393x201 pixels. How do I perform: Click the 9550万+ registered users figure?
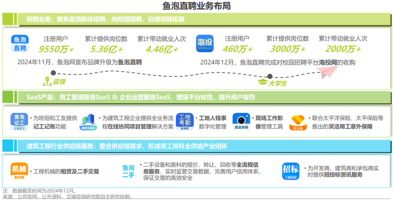coord(56,49)
